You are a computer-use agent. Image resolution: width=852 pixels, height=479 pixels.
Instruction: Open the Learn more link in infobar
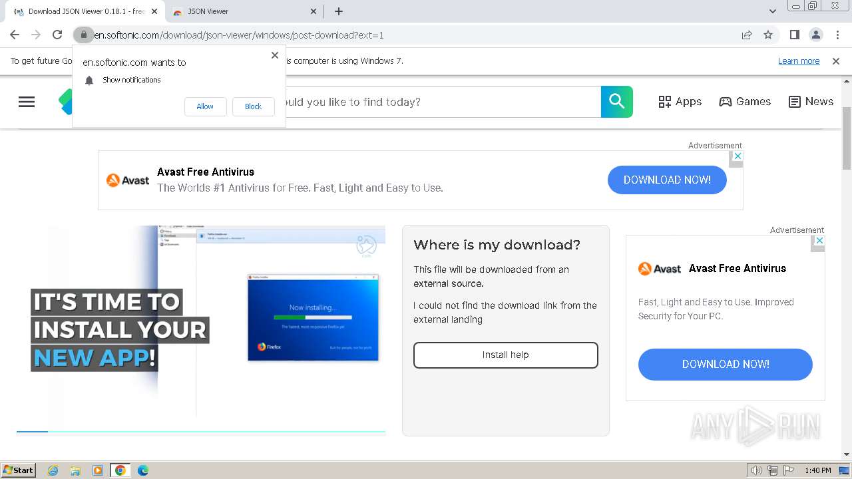[799, 61]
